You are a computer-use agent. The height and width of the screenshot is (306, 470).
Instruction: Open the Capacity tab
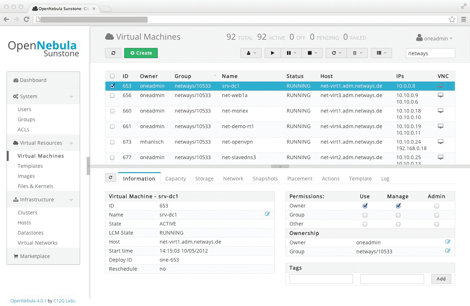point(175,178)
